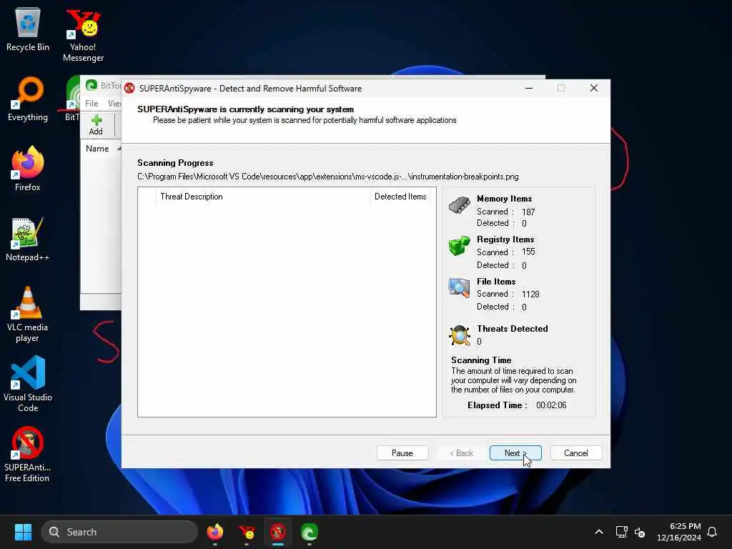Open the File menu in BitTorrent window
The width and height of the screenshot is (732, 549).
[91, 104]
